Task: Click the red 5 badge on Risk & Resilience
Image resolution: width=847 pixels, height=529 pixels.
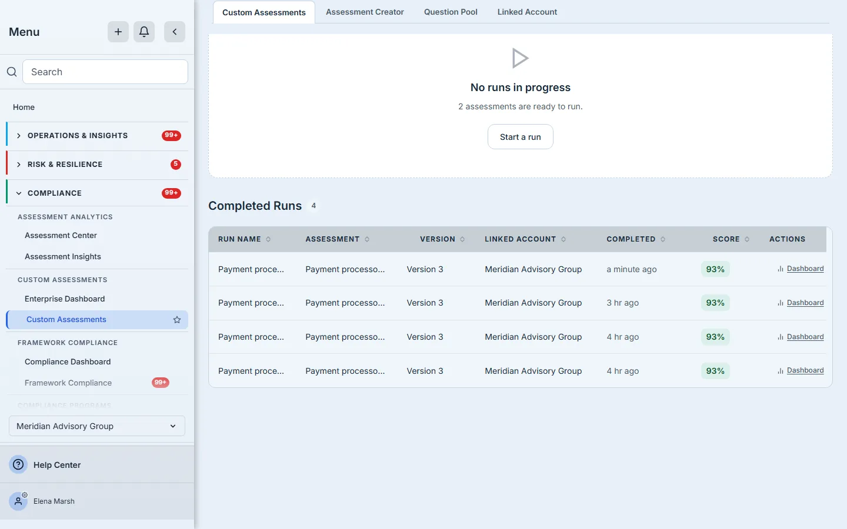Action: click(176, 164)
